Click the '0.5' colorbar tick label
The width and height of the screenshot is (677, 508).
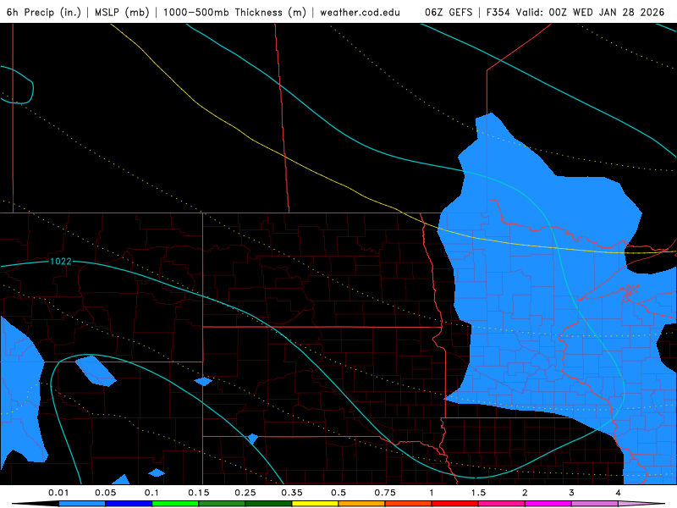[x=338, y=493]
